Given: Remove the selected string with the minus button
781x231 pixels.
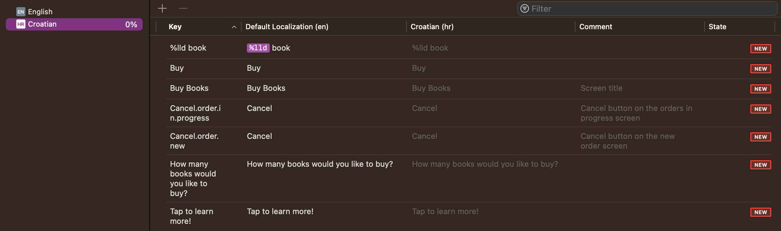Looking at the screenshot, I should coord(183,8).
